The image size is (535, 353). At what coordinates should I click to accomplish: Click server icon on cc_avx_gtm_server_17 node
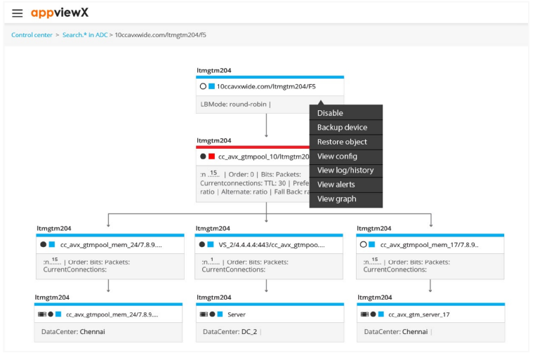364,314
